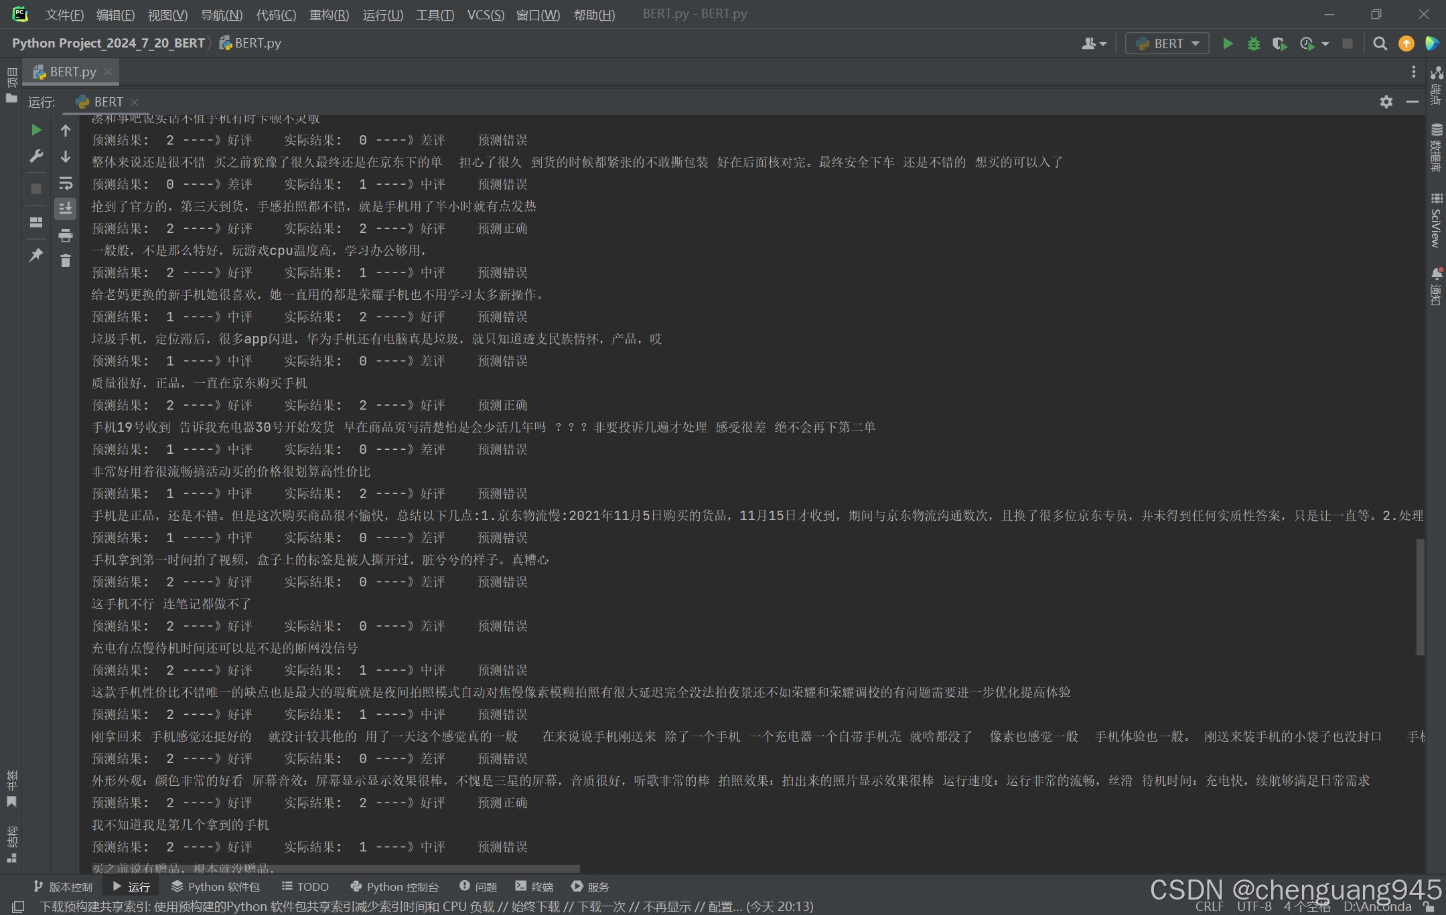The width and height of the screenshot is (1446, 915).
Task: Open the user account dropdown
Action: [x=1094, y=44]
